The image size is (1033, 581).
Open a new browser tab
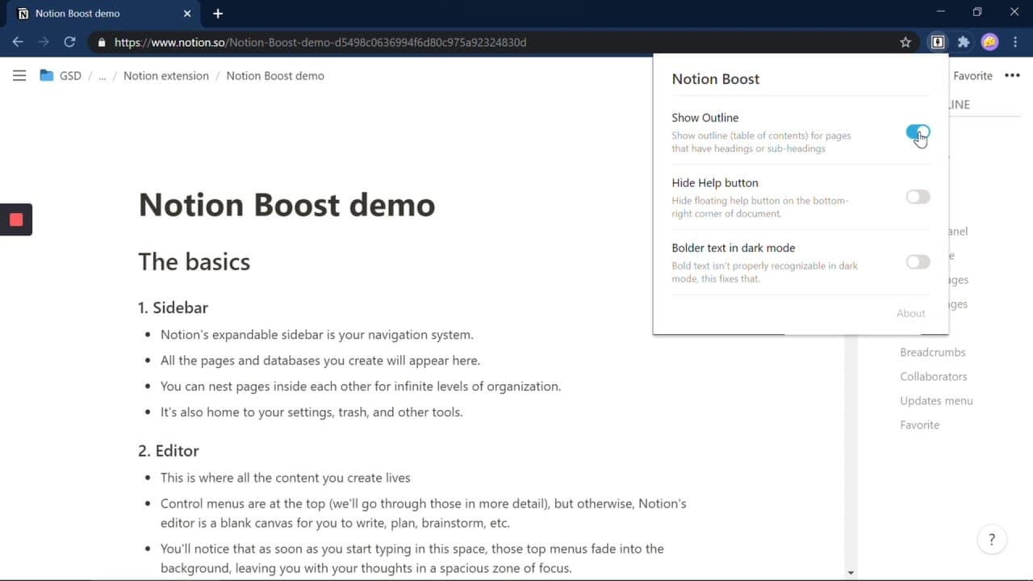click(218, 14)
